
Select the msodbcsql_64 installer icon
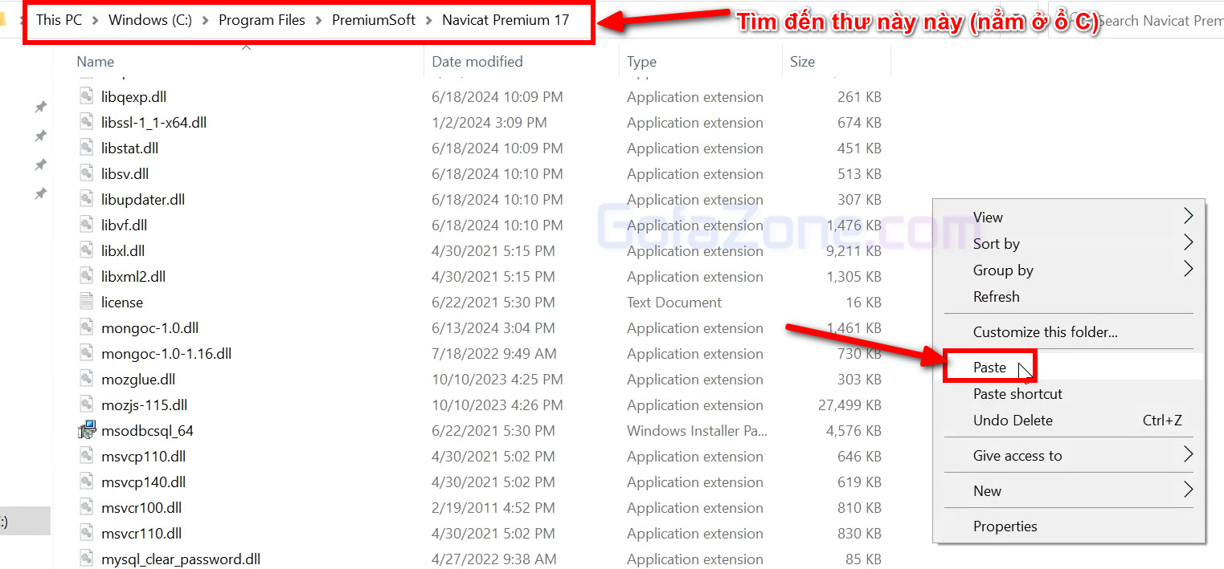point(87,431)
